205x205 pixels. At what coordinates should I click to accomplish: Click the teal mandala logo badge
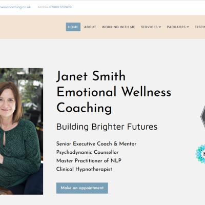pos(200,154)
